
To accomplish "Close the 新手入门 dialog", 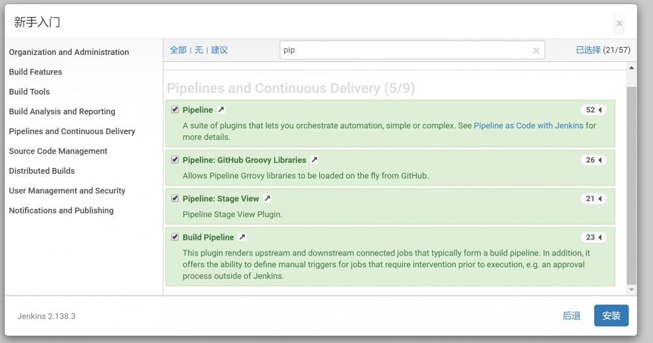I will coord(619,24).
